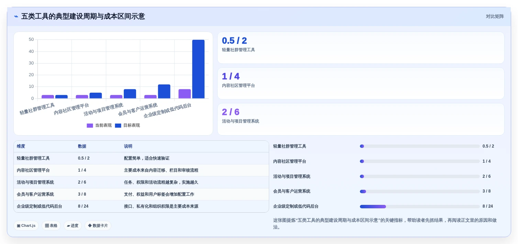Click the 会员与客户运营系统 progress bar
This screenshot has height=244, width=518.
coord(420,191)
